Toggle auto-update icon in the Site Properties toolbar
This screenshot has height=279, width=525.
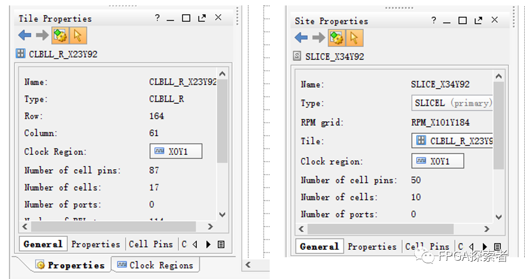pos(337,38)
